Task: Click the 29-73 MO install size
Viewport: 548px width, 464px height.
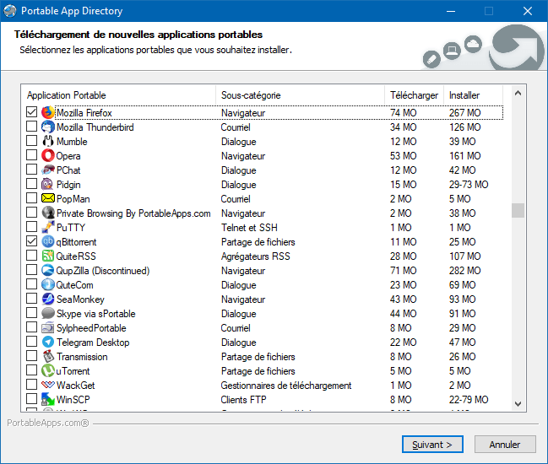Action: tap(469, 185)
